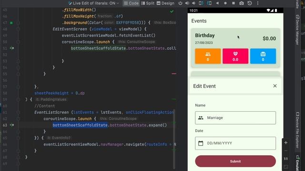Switch to Code view mode

(x=131, y=3)
